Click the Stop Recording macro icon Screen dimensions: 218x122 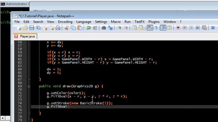[x=185, y=28]
